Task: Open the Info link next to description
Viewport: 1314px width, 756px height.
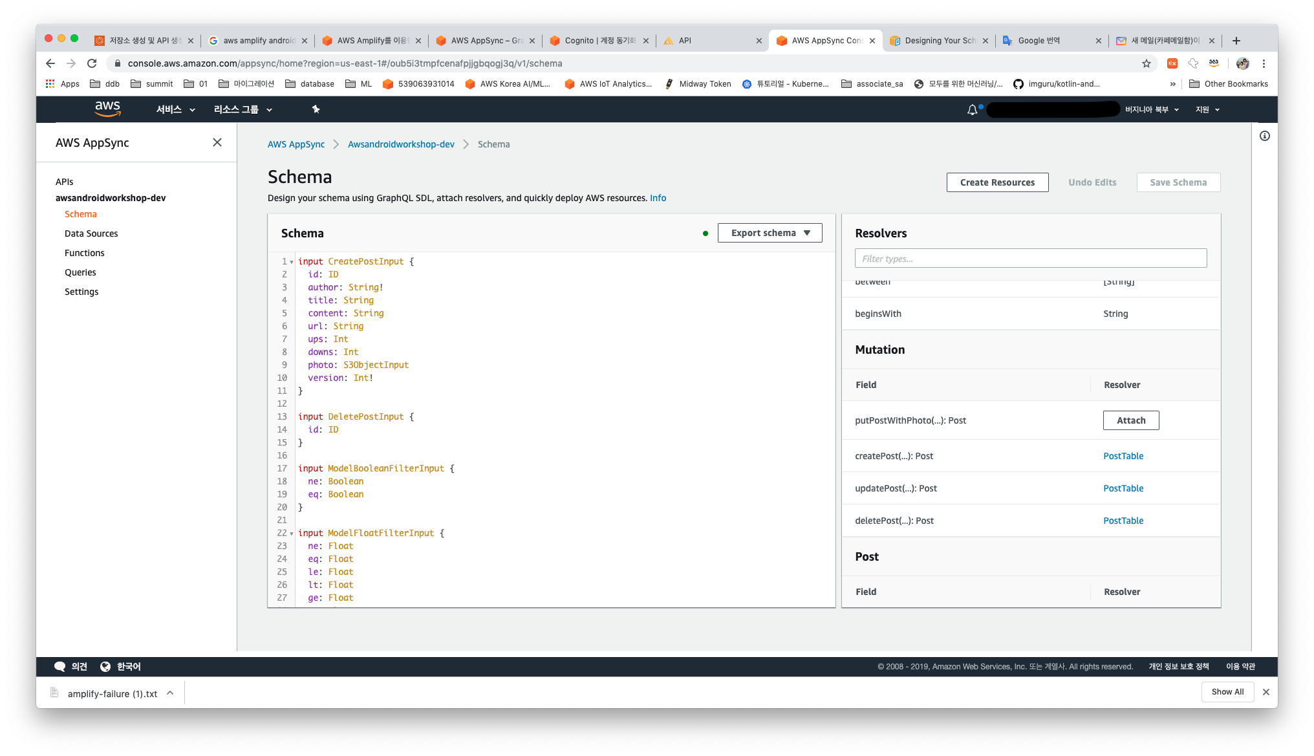Action: [x=658, y=198]
